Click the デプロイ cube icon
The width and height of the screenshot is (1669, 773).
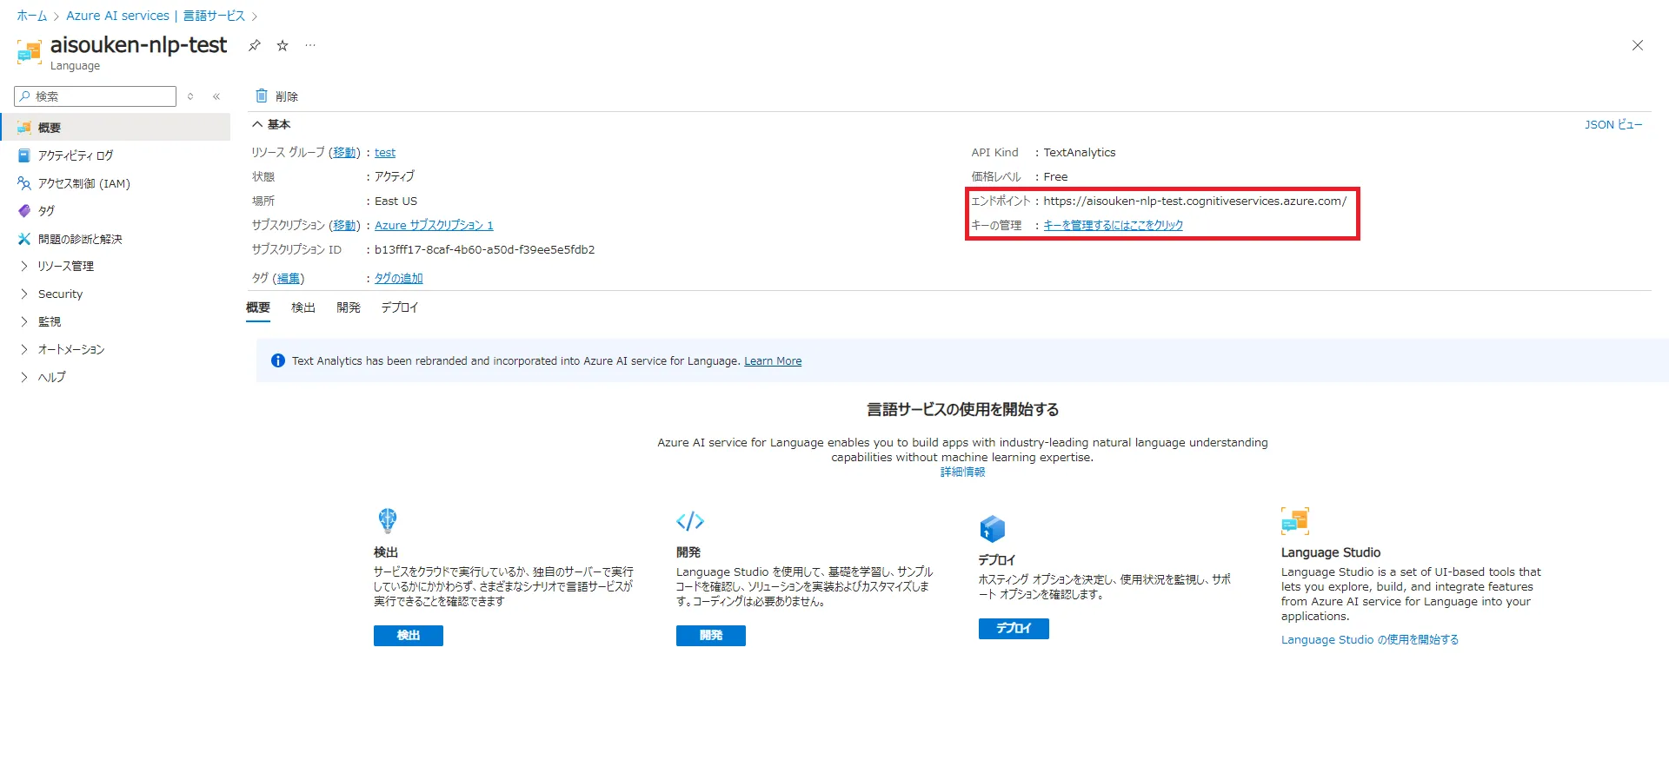click(993, 528)
